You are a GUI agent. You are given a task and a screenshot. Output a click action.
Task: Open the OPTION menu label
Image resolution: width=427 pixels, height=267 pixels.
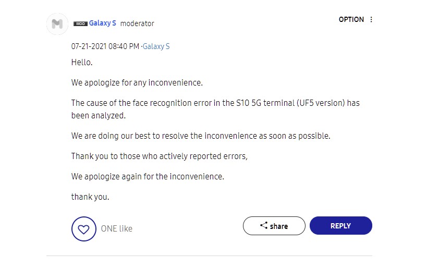(x=351, y=20)
